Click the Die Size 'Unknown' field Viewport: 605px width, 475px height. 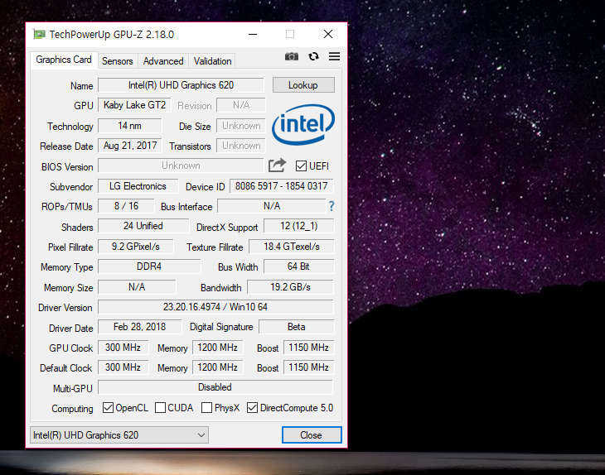click(241, 126)
